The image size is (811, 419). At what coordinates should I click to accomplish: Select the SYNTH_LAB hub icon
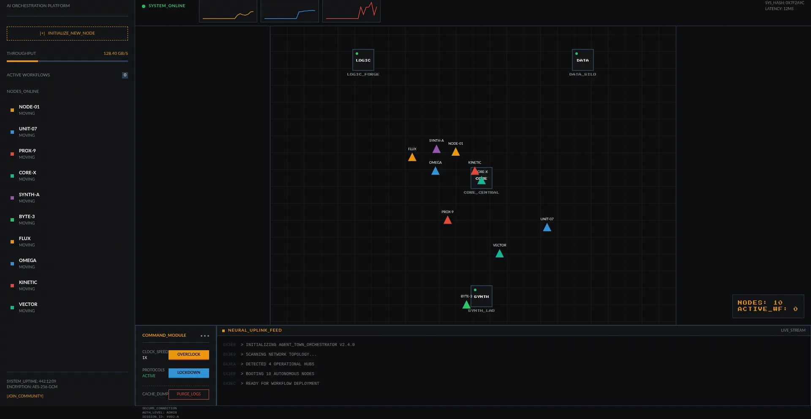click(x=481, y=296)
